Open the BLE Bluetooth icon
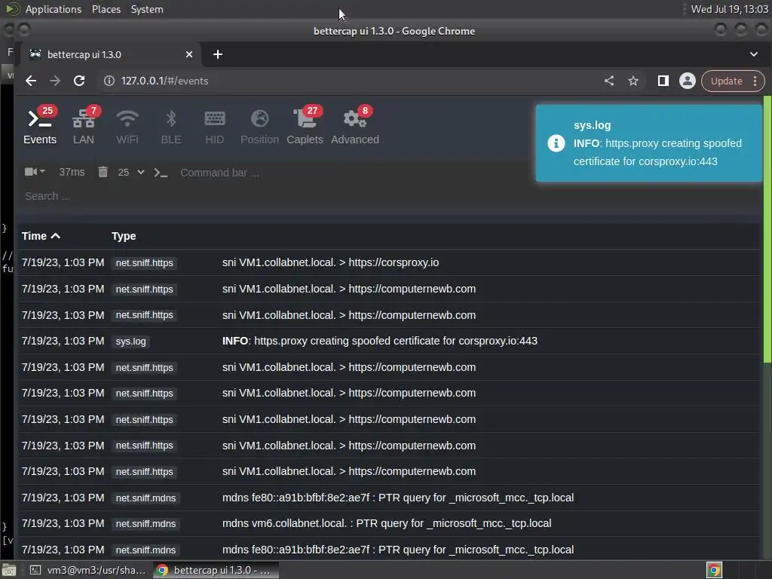 (x=171, y=126)
